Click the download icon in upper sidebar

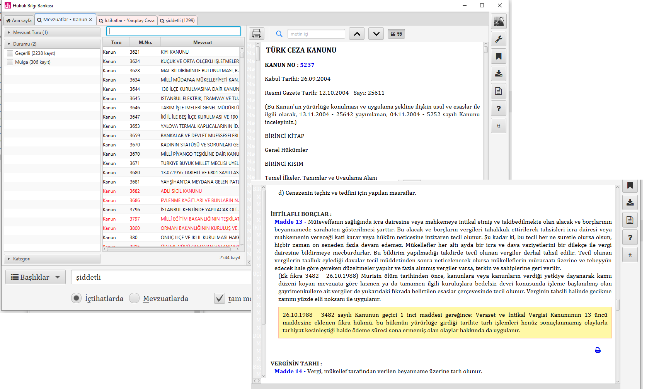499,73
